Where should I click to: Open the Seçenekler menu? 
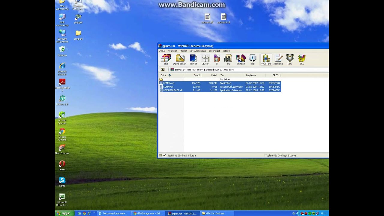point(214,51)
